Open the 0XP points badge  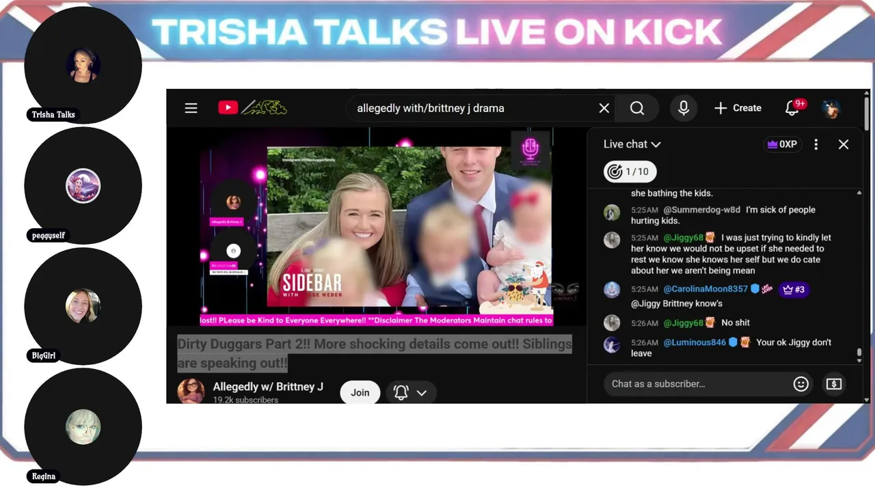click(x=782, y=144)
